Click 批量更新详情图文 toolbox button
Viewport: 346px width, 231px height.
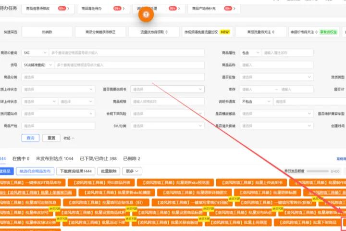click(x=195, y=192)
